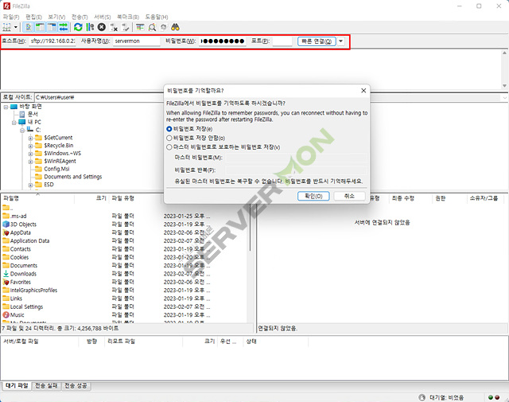Toggle transfer queue display icon

[x=64, y=27]
